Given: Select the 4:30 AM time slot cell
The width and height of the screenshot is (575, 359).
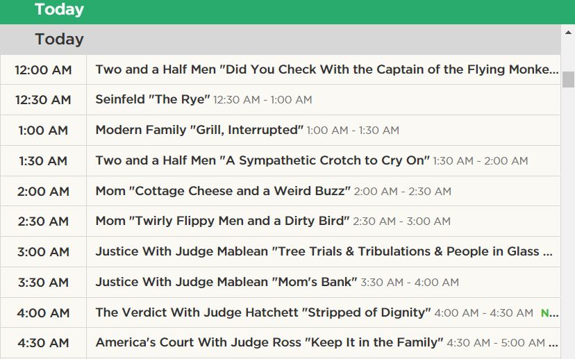Looking at the screenshot, I should pyautogui.click(x=43, y=342).
